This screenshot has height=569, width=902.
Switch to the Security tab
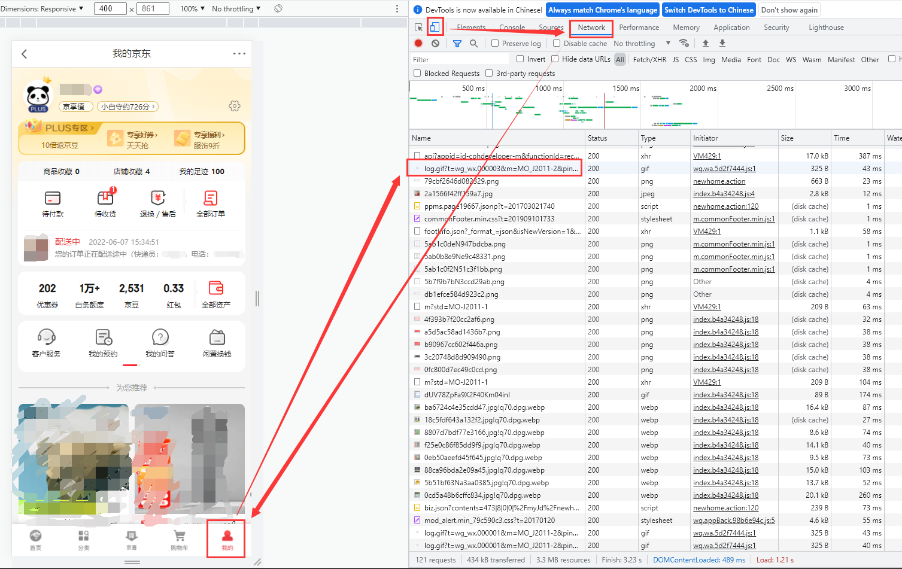776,28
